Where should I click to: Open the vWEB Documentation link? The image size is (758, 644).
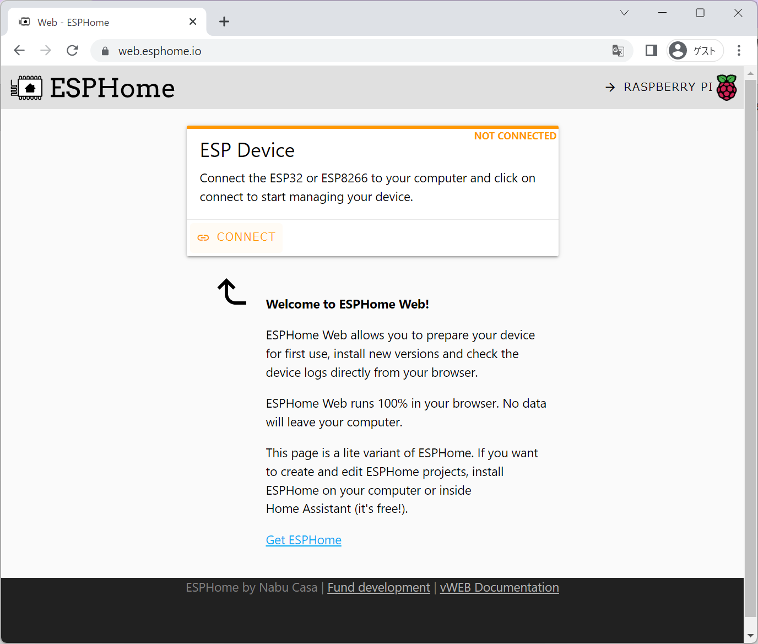(499, 587)
